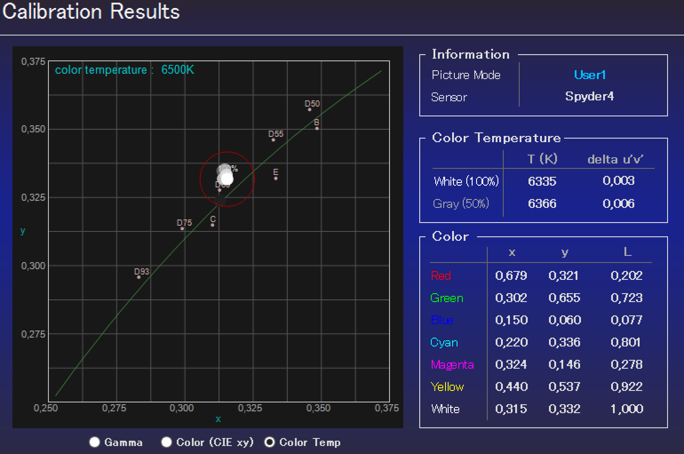Click the Spyder4 sensor name
The image size is (684, 454).
coord(589,96)
